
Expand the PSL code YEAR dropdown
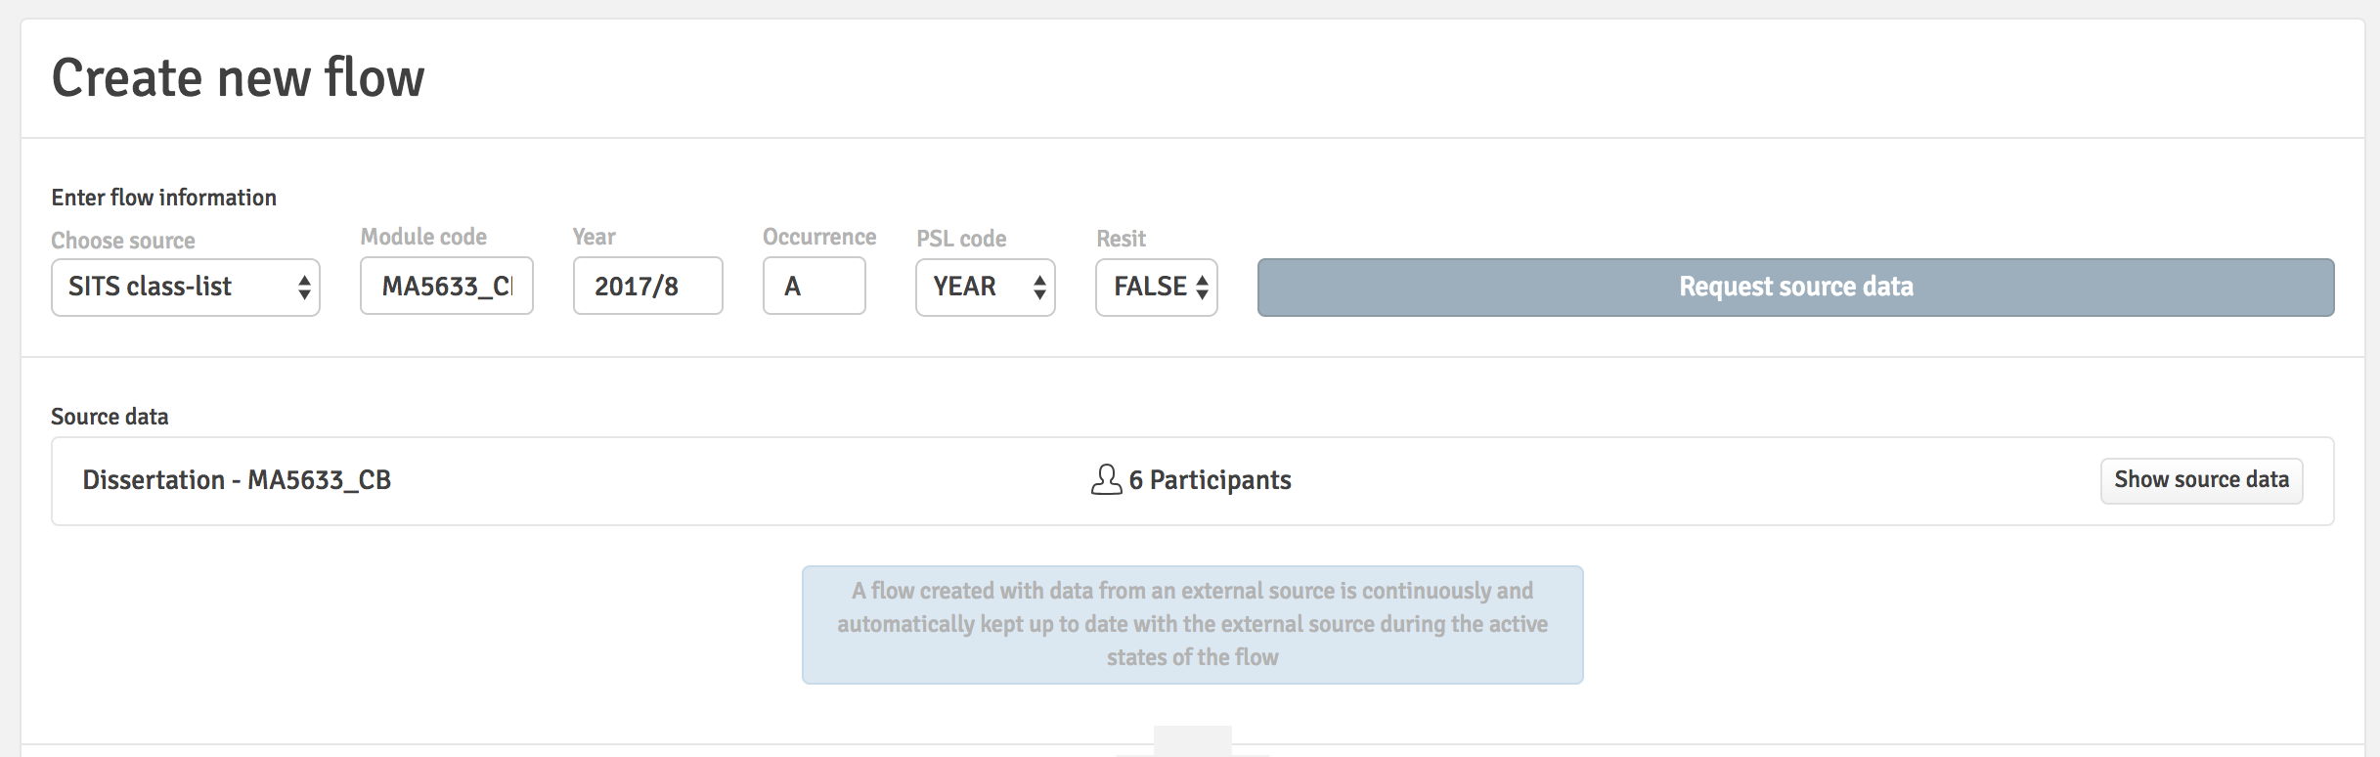pos(985,287)
